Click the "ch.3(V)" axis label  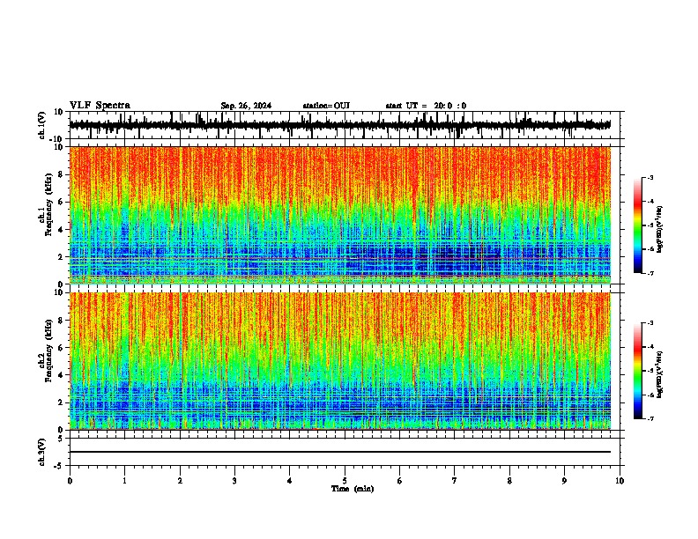pyautogui.click(x=41, y=452)
